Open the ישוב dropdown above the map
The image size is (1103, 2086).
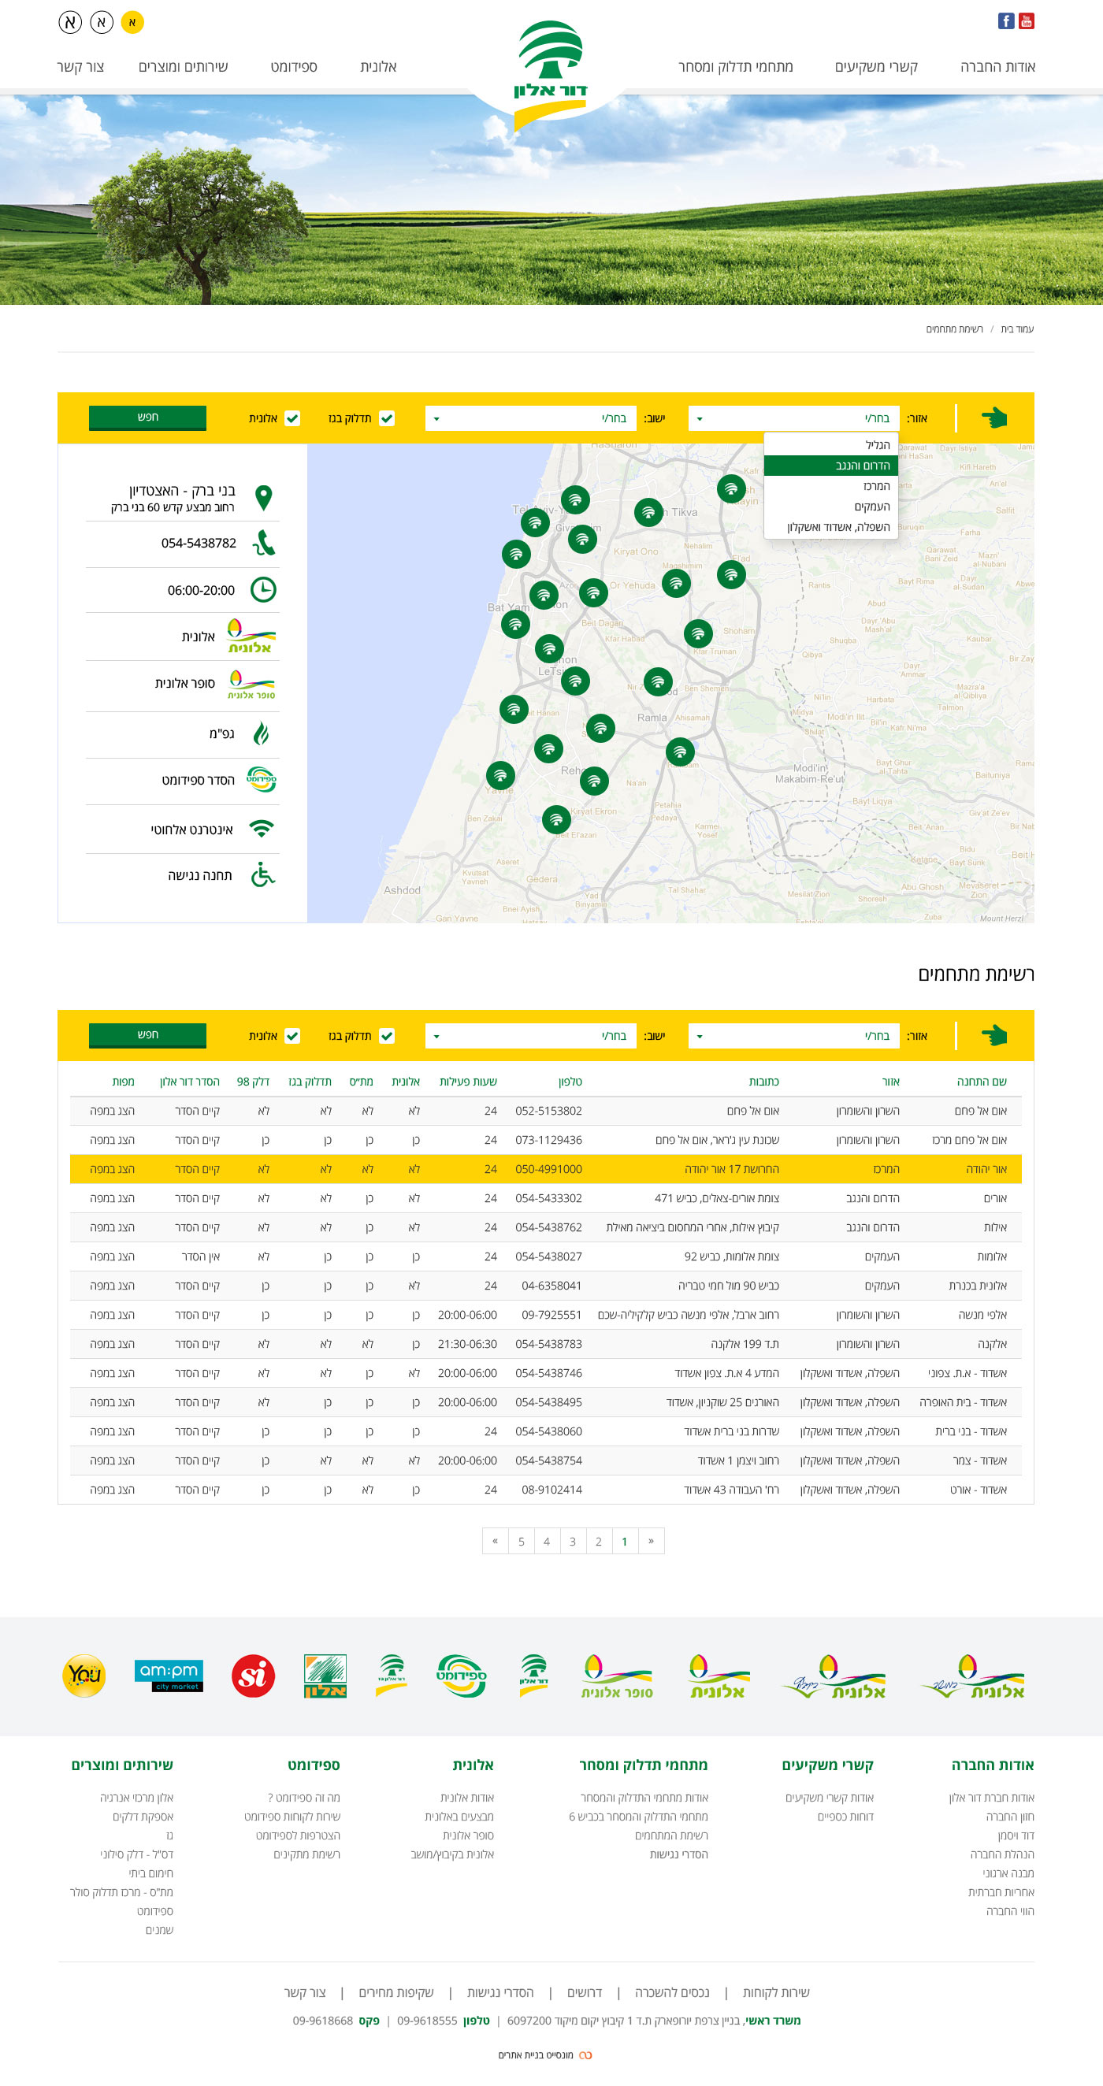[530, 418]
